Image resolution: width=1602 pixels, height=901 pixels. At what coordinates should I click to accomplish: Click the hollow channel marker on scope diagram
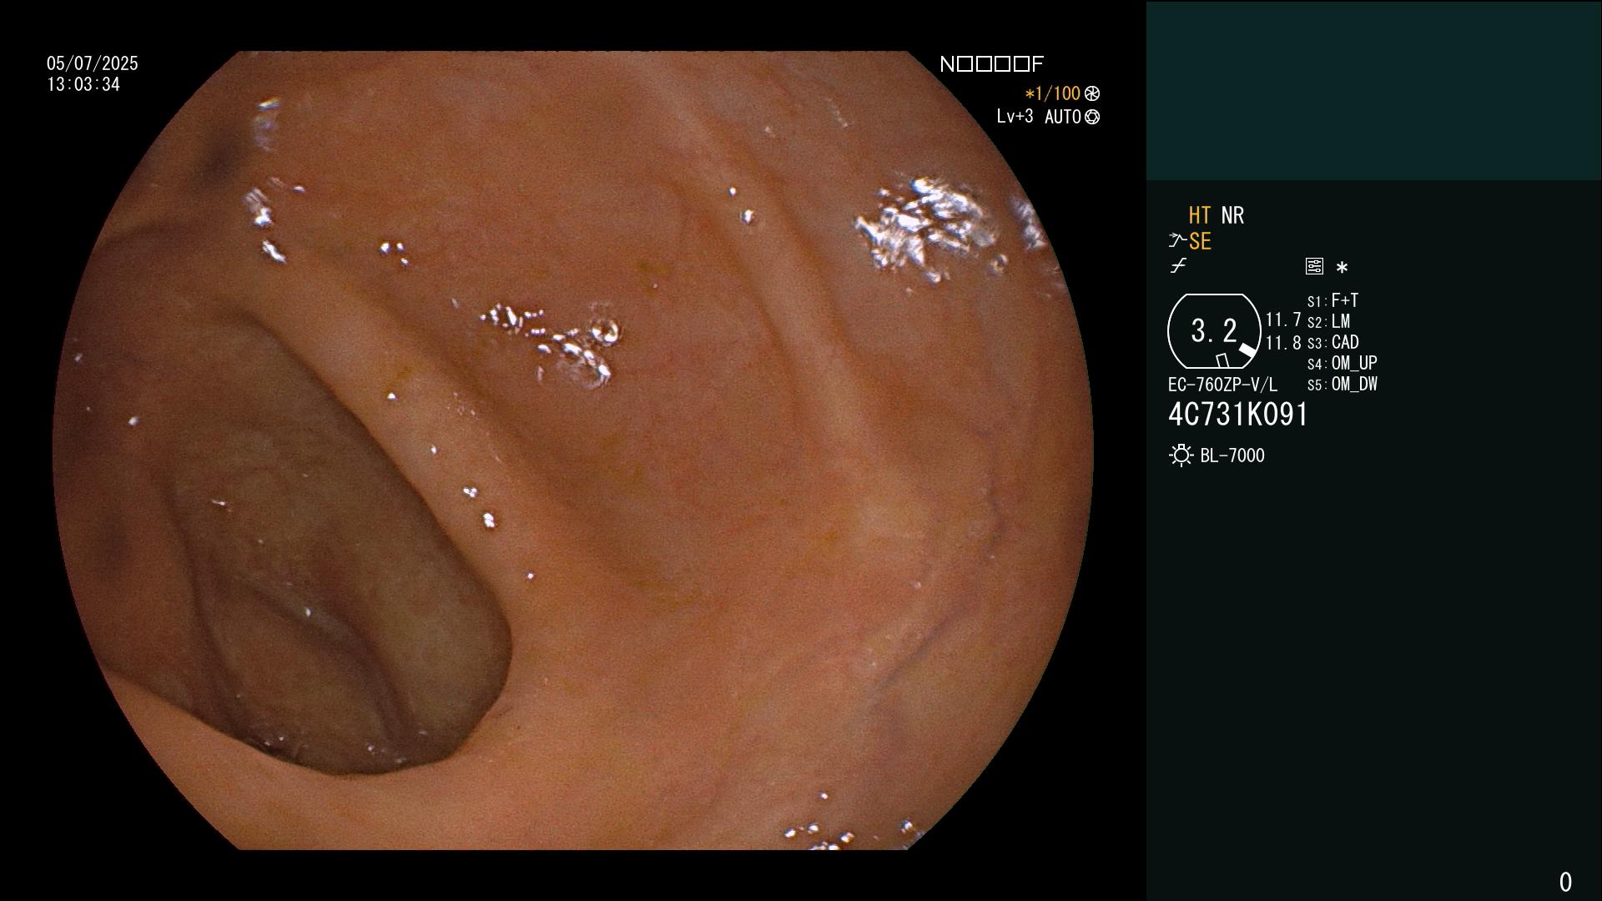(x=1222, y=360)
